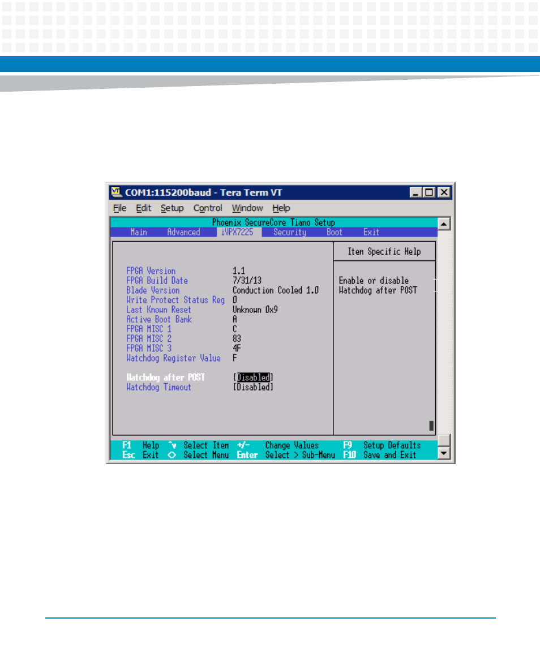Click the scrollbar up arrow
The height and width of the screenshot is (648, 540).
pyautogui.click(x=444, y=224)
